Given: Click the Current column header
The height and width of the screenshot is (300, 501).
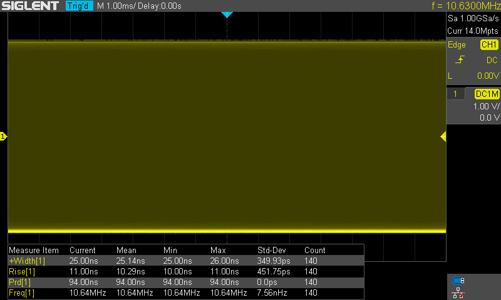Looking at the screenshot, I should (x=83, y=250).
